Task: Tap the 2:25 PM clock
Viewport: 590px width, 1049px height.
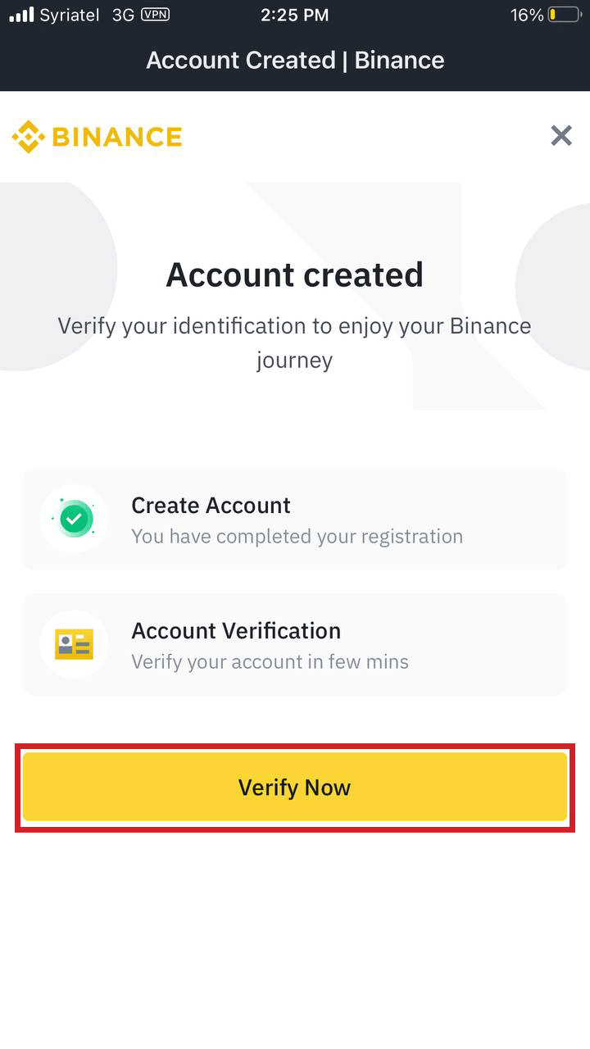Action: point(295,15)
